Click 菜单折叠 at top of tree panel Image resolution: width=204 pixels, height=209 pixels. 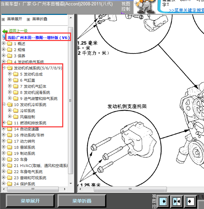point(40,19)
